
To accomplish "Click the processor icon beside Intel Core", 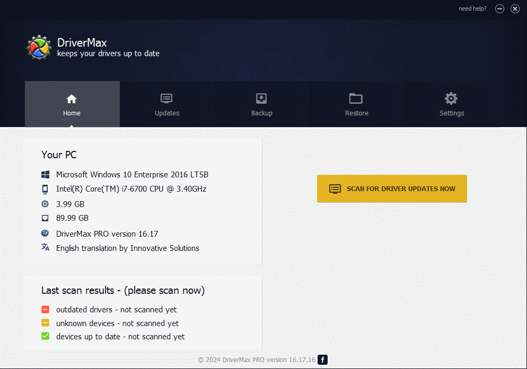I will 45,189.
